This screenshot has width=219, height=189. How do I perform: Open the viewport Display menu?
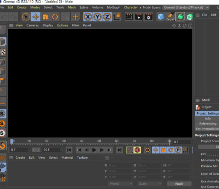coord(48,25)
